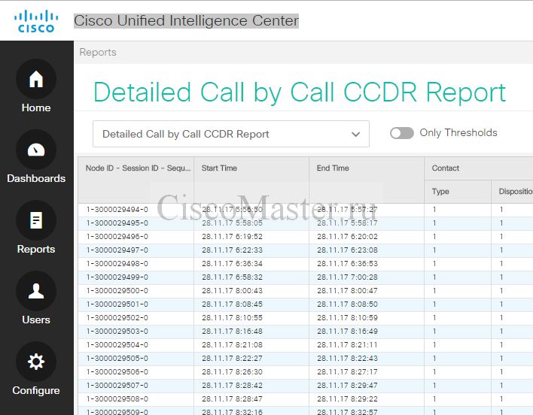Screen dimensions: 533x415
Task: Click the Disposition column header
Action: click(512, 192)
